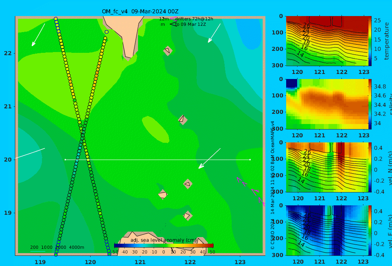The image size is (392, 266).
Task: Click the magenta drifter arrow in the legend
Action: pos(173,18)
